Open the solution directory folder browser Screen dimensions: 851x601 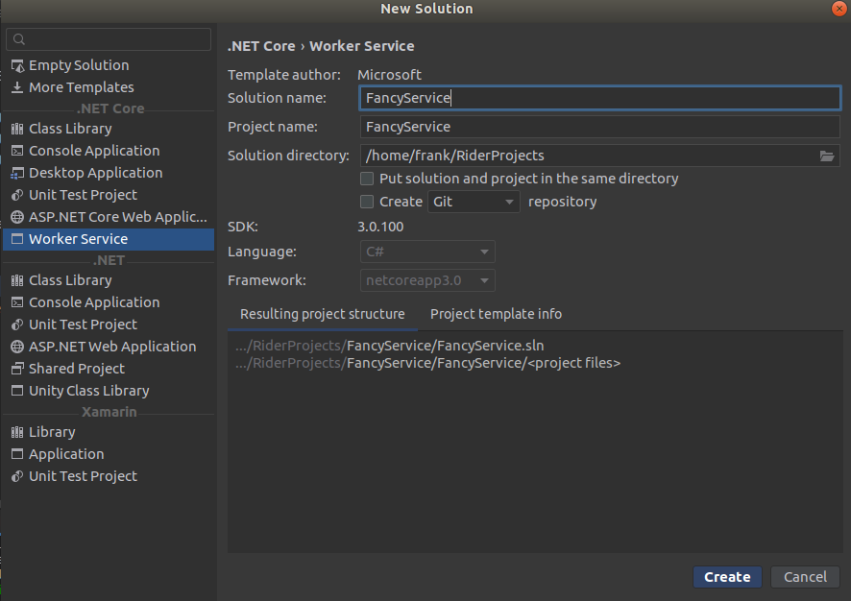827,156
